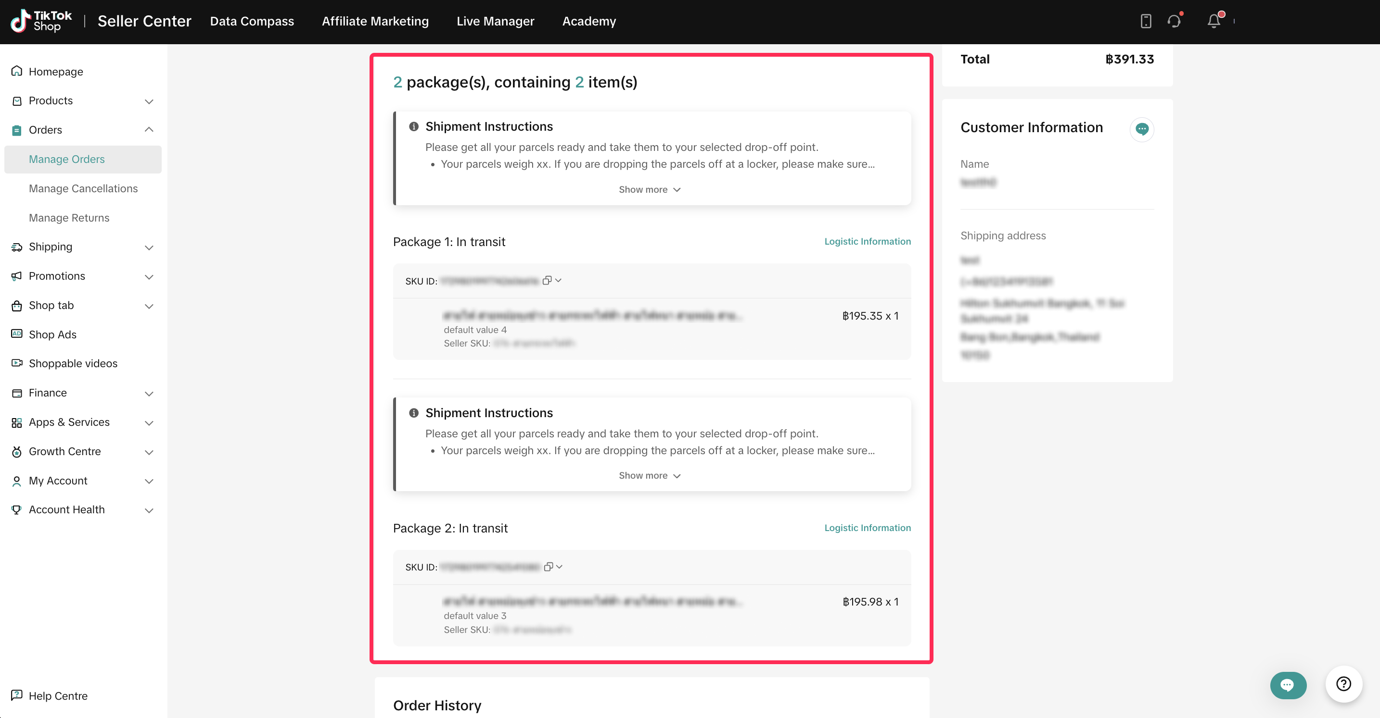The image size is (1380, 718).
Task: Show more of first Shipment Instructions
Action: [x=649, y=189]
